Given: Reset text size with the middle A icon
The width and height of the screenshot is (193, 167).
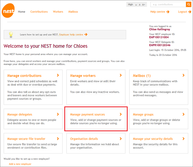Looking at the screenshot, I should (140, 5).
